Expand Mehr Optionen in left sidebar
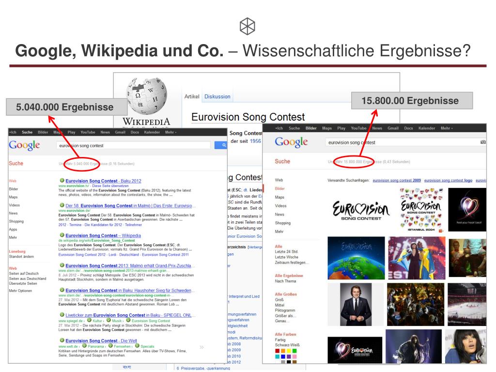496x372 pixels. tap(20, 291)
